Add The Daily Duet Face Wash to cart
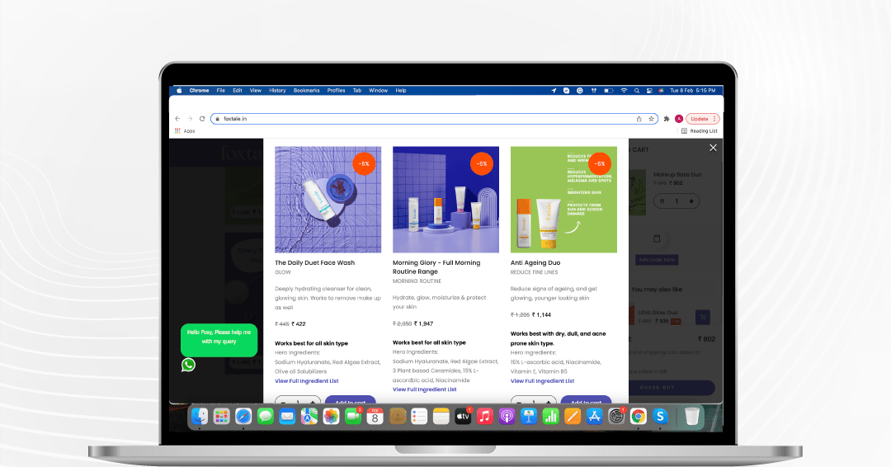The height and width of the screenshot is (467, 891). pyautogui.click(x=351, y=400)
